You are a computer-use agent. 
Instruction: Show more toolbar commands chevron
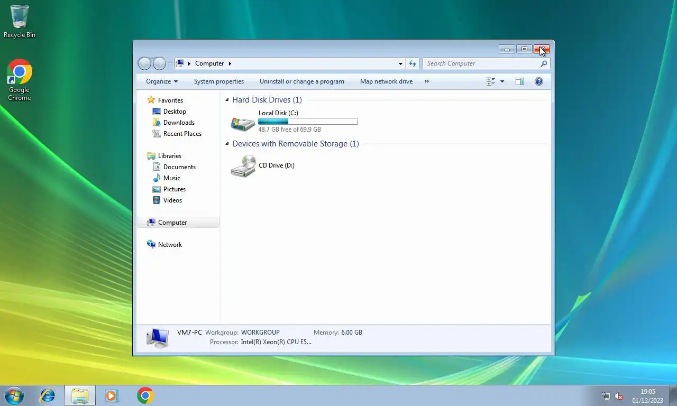click(427, 81)
